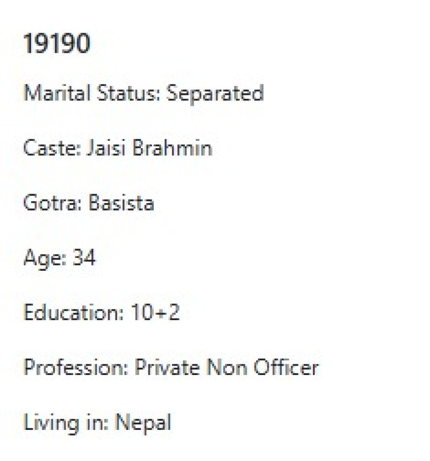Select the 10+2 education value
This screenshot has width=430, height=461.
tap(155, 313)
